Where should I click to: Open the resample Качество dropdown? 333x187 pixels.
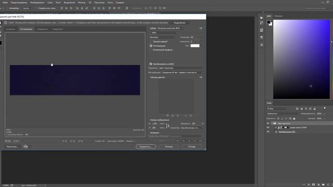tap(192, 128)
